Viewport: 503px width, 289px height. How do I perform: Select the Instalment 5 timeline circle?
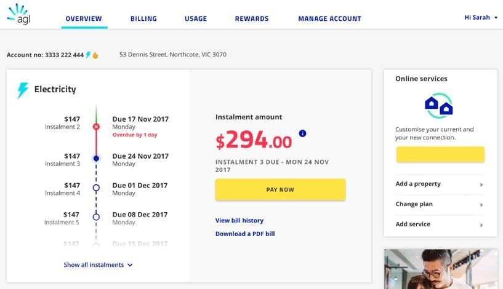96,216
